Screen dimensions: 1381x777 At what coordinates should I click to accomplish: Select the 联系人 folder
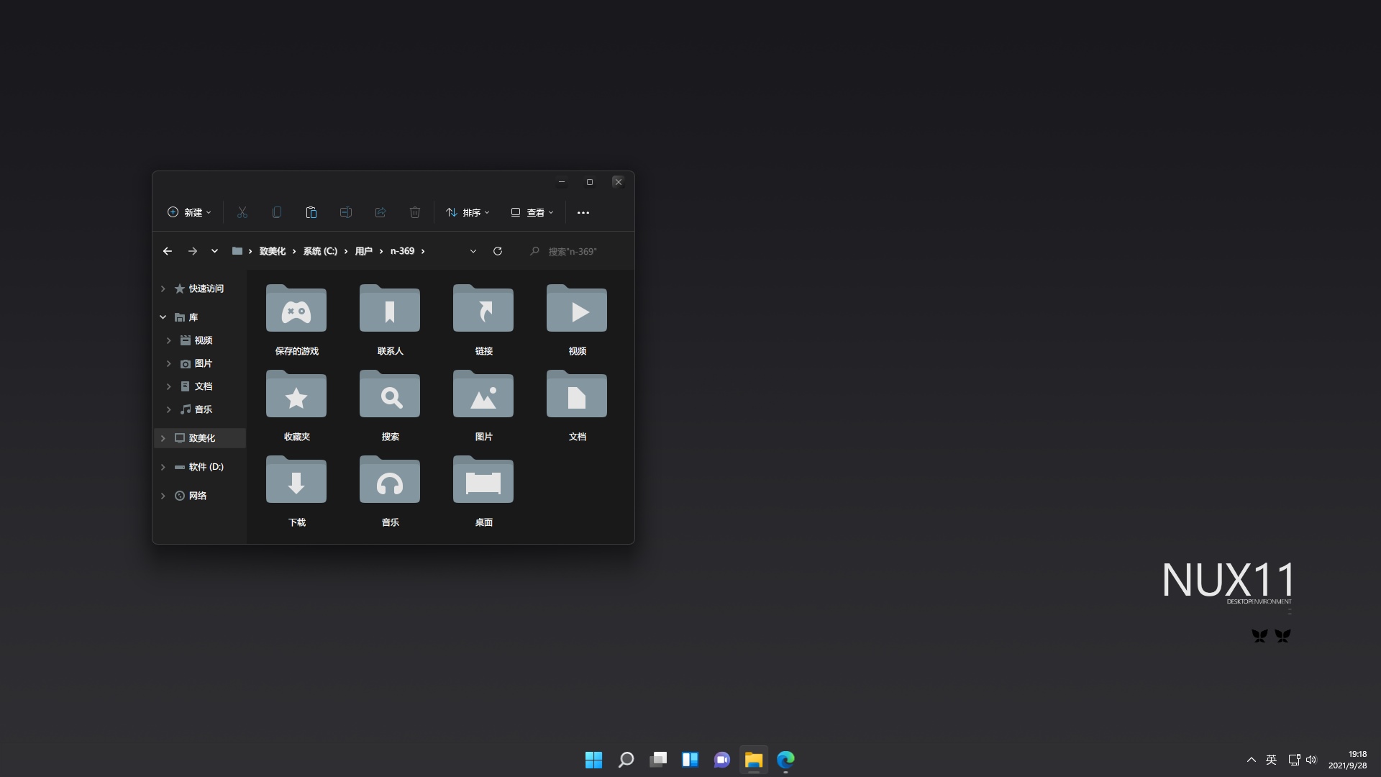pos(390,319)
